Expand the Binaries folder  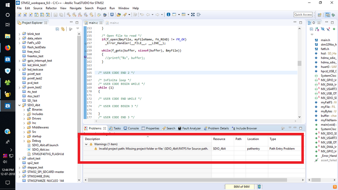click(x=24, y=110)
